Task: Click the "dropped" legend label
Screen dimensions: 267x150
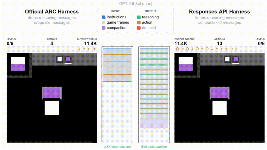Action: 149,27
